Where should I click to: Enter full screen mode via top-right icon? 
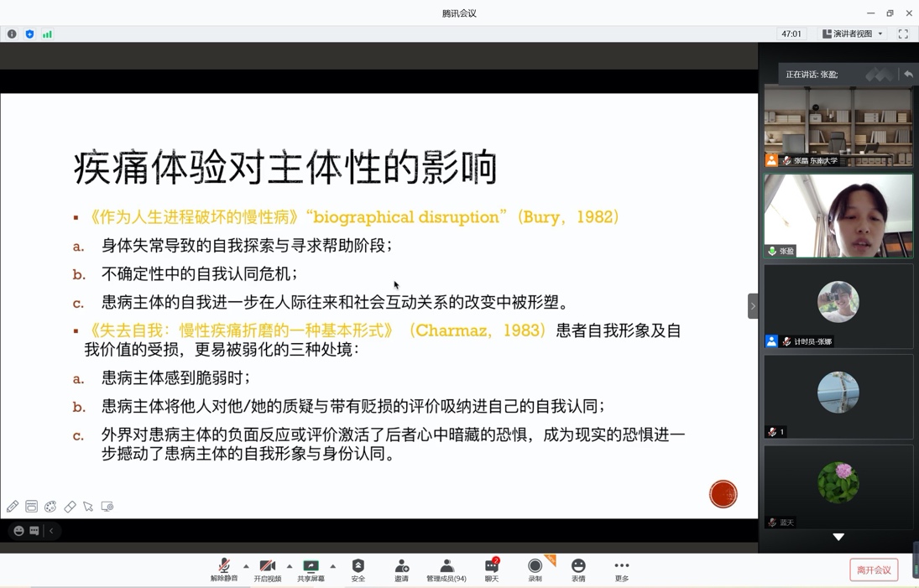pos(903,34)
